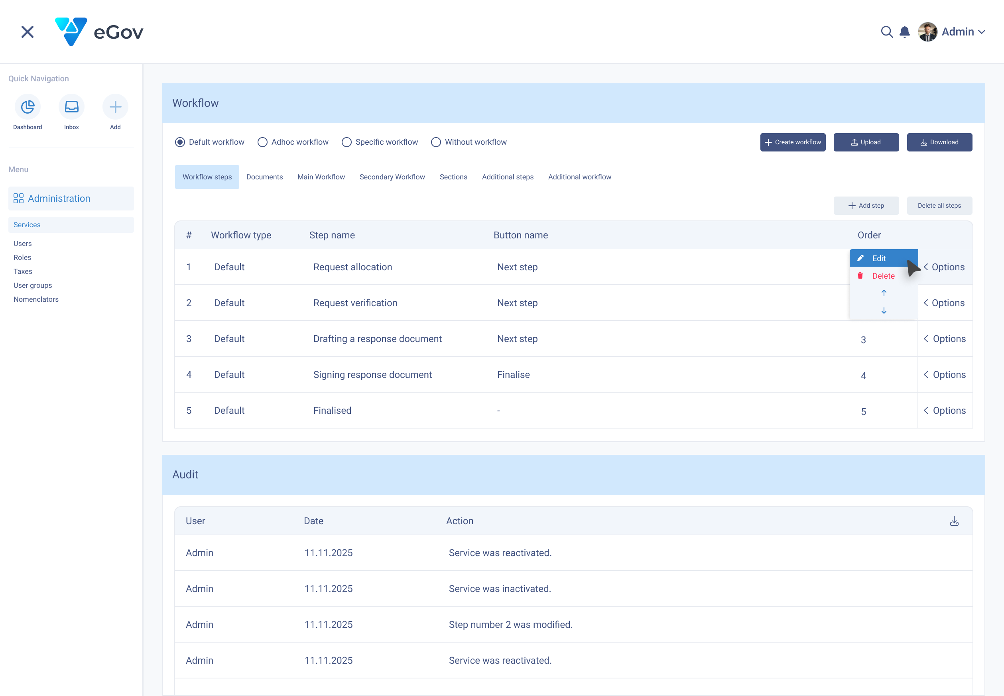Open the Inbox quick navigation icon
Image resolution: width=1004 pixels, height=696 pixels.
(x=71, y=107)
